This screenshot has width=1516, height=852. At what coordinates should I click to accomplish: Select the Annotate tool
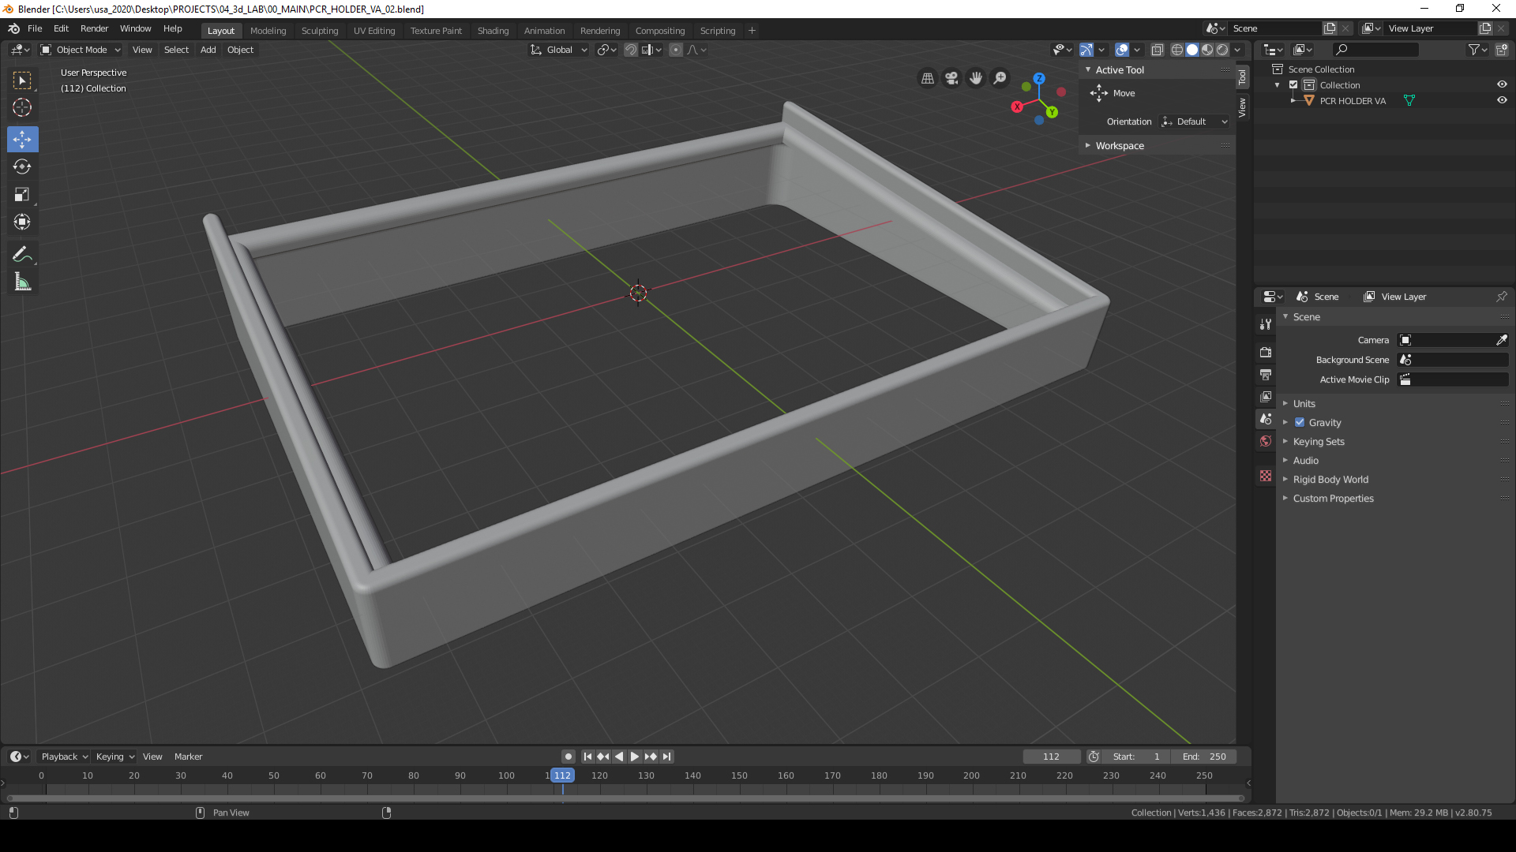click(x=22, y=255)
